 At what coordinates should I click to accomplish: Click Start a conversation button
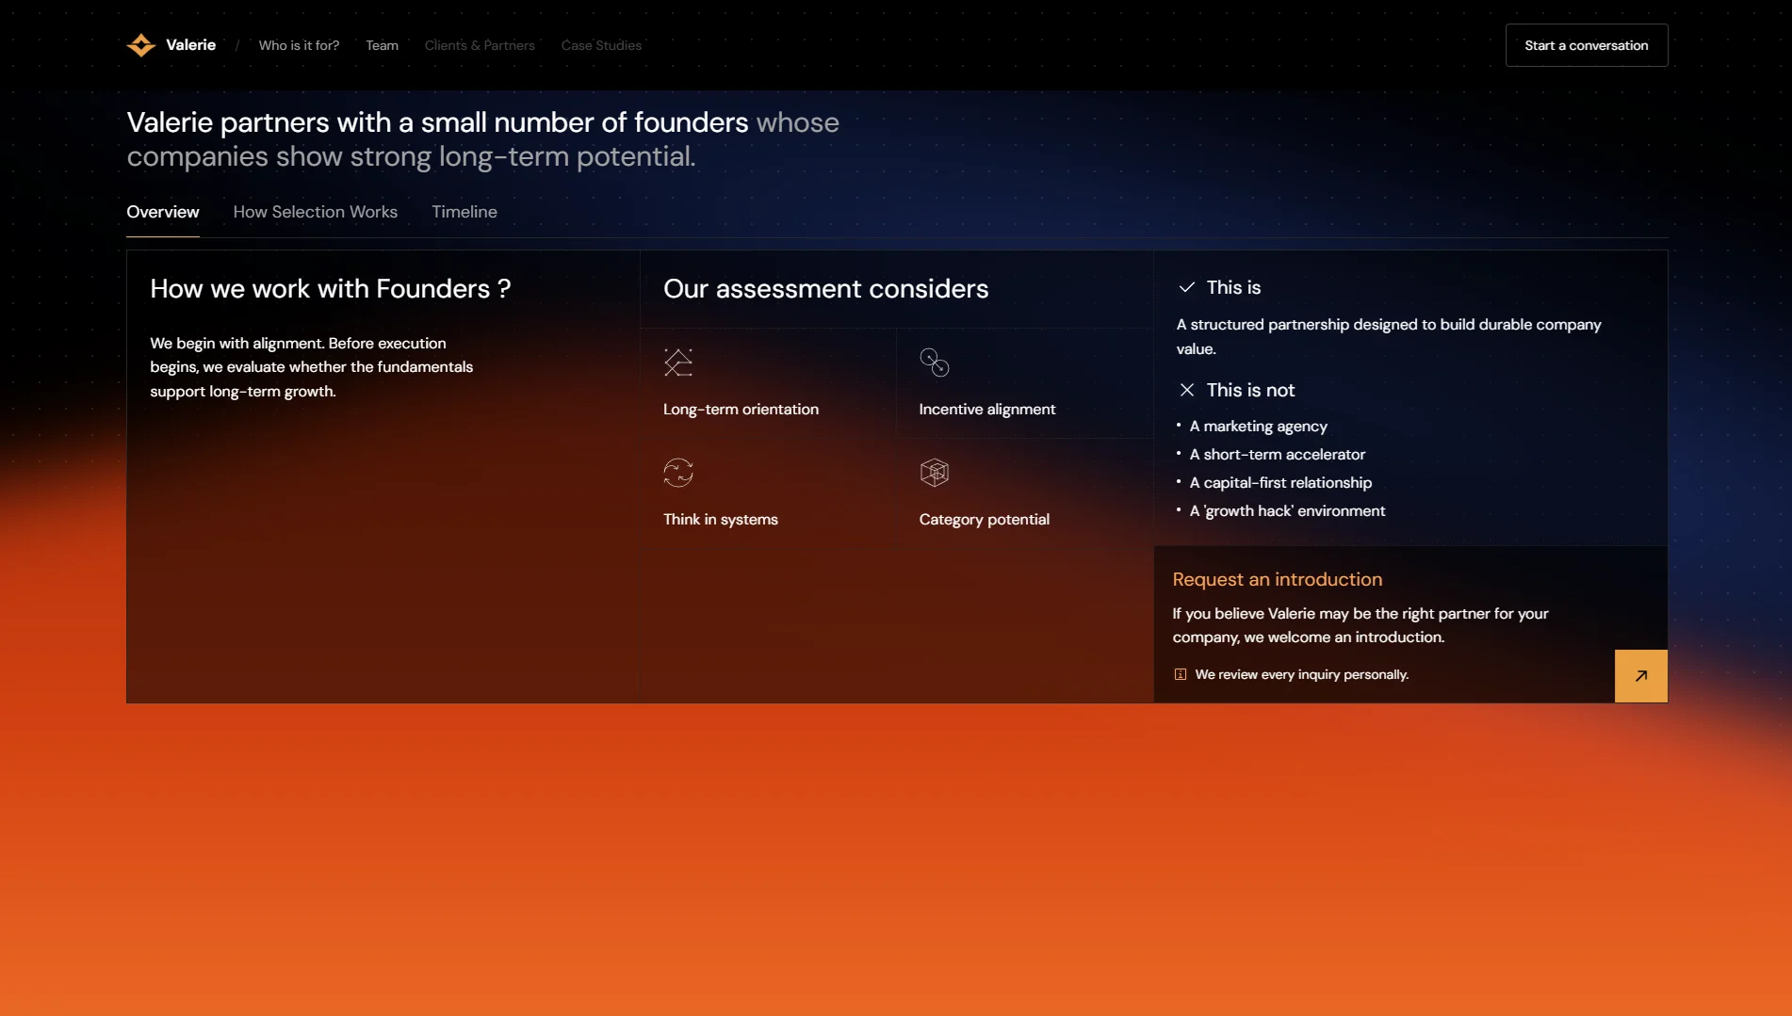point(1587,45)
